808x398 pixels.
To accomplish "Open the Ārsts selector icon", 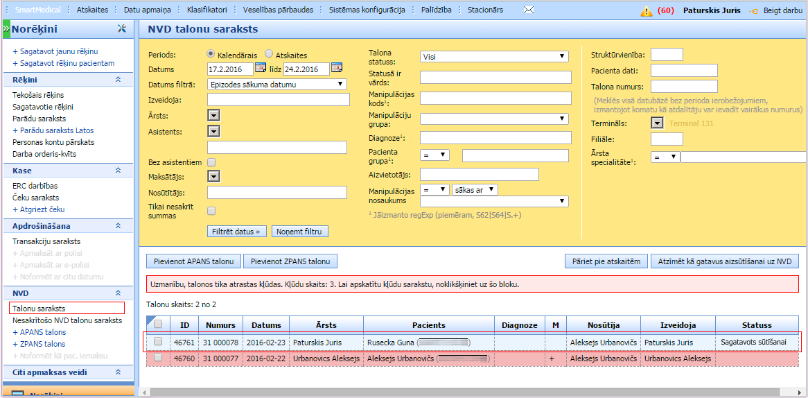I will pos(213,115).
